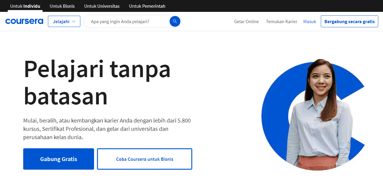Click the paragraph starting 'Mulai, beralih, atau kembangkan'
Viewport: 383px width, 183px height.
point(107,129)
